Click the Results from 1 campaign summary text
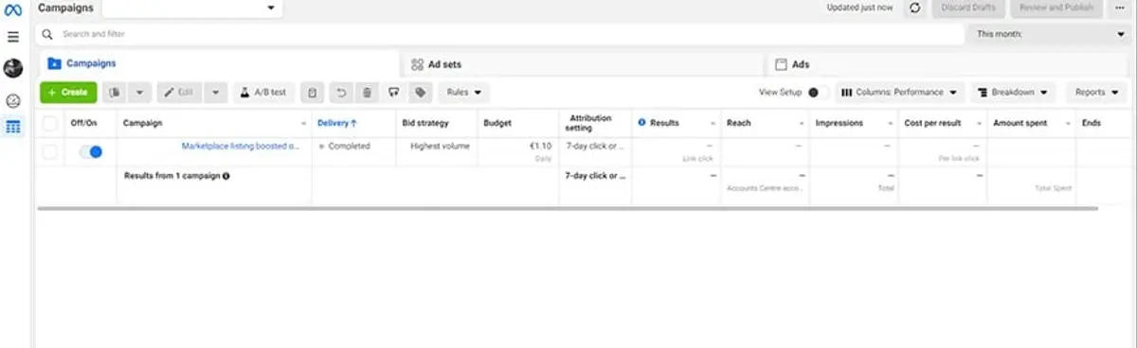 tap(173, 176)
